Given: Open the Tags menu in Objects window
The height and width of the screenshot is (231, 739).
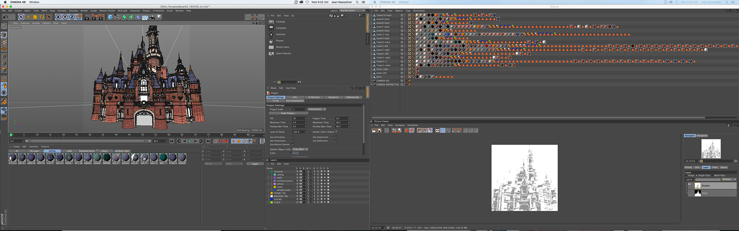Looking at the screenshot, I should click(x=408, y=11).
